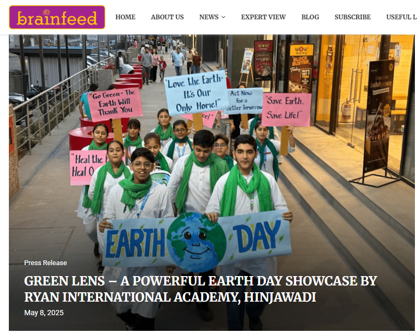This screenshot has width=417, height=334.
Task: Click the 'Save Earth, Save Life' placard
Action: [286, 109]
